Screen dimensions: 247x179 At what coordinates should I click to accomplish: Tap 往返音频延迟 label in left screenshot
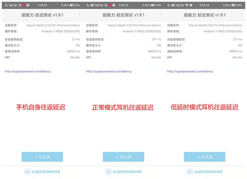point(14,39)
